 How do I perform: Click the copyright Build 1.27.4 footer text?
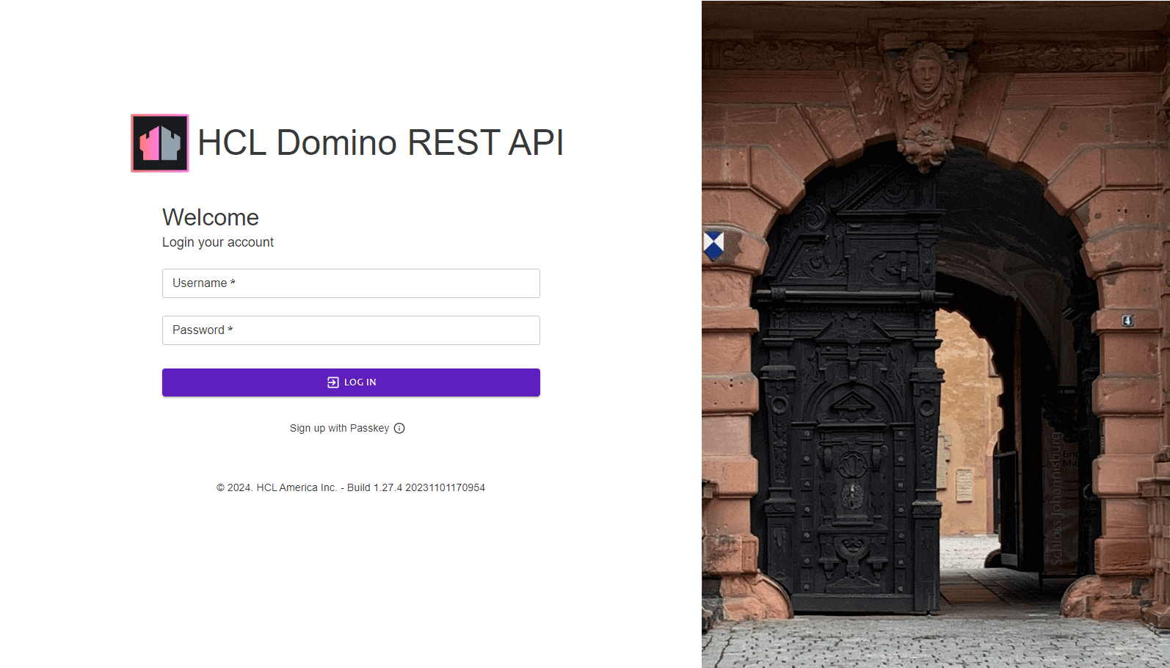click(x=351, y=487)
